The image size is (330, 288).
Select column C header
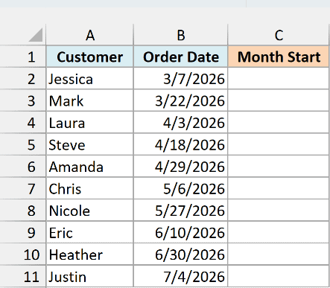click(x=279, y=35)
